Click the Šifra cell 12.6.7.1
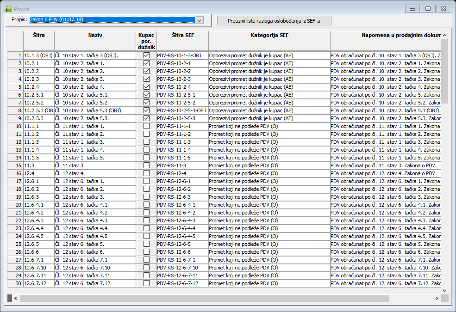This screenshot has width=456, height=312. pos(39,260)
